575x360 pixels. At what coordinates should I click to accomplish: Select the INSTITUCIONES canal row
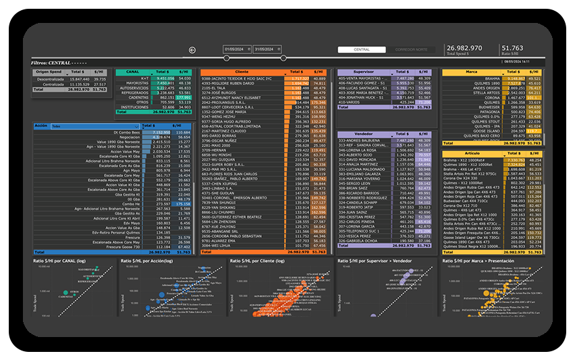154,107
